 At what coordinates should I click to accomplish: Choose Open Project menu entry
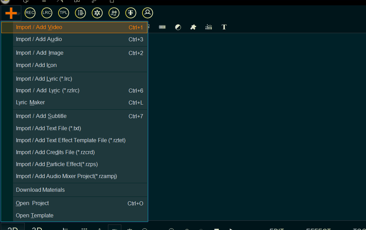pyautogui.click(x=32, y=203)
